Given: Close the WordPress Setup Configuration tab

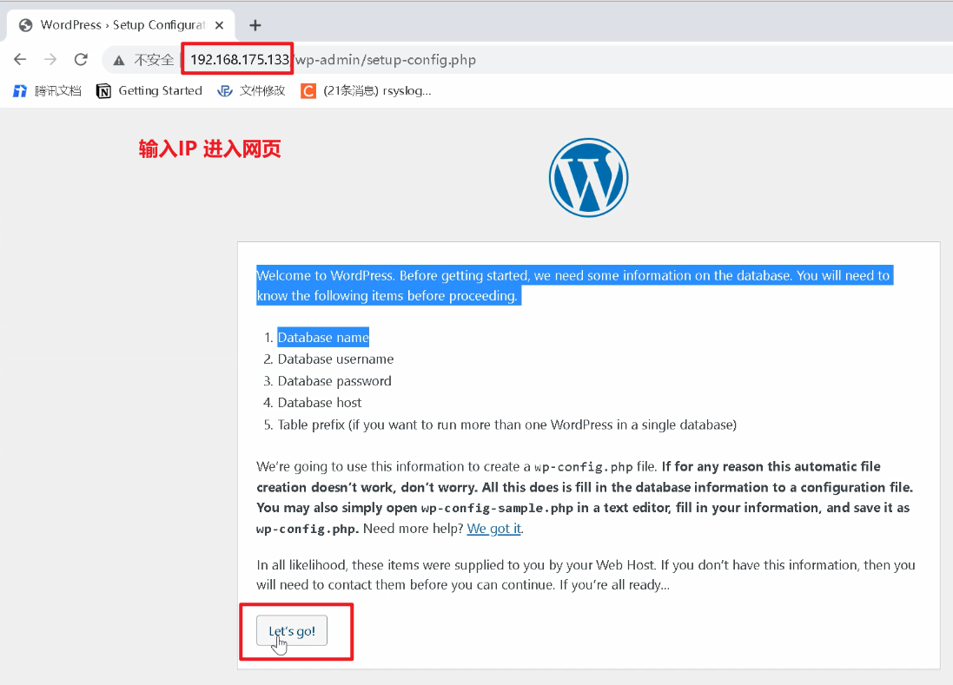Looking at the screenshot, I should click(220, 25).
